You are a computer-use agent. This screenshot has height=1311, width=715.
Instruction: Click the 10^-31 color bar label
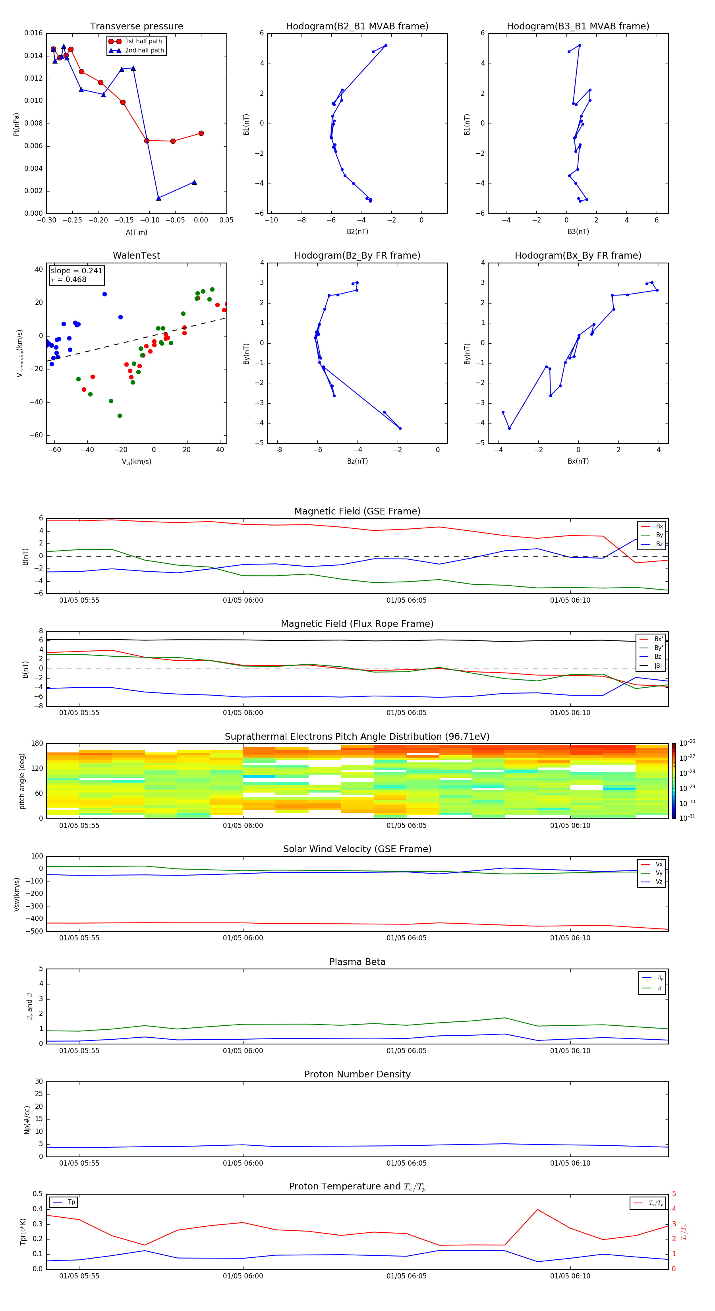click(x=687, y=818)
